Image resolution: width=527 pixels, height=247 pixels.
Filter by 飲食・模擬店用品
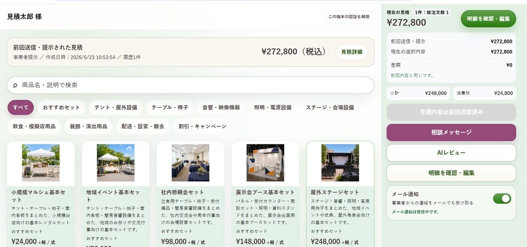click(x=34, y=126)
